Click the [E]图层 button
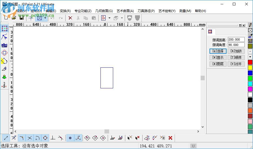Image resolution: width=253 pixels, height=149 pixels. [218, 64]
